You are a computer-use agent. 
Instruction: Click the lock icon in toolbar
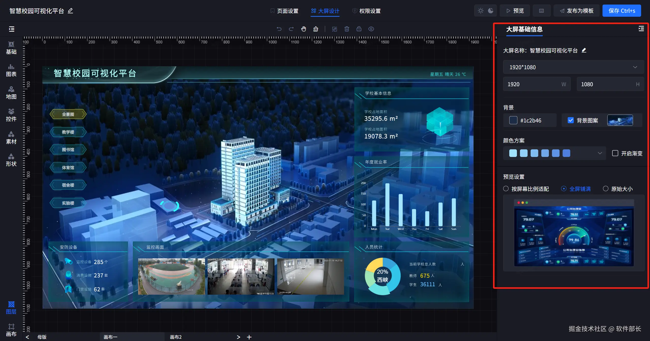(359, 29)
